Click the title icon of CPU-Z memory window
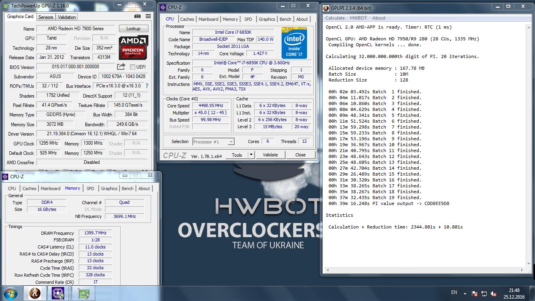 point(5,177)
